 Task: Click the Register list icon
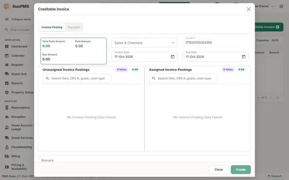tap(7, 65)
